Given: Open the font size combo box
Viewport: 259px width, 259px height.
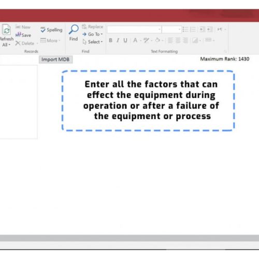Looking at the screenshot, I should pyautogui.click(x=171, y=30).
